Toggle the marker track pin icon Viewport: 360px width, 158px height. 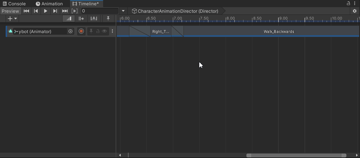(x=108, y=18)
